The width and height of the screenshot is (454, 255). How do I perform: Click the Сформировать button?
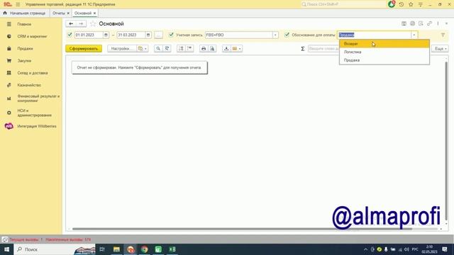[x=84, y=49]
